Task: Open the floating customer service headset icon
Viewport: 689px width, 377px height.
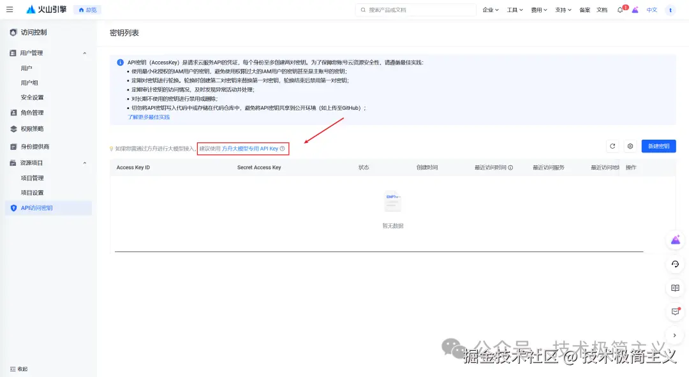Action: tap(676, 264)
